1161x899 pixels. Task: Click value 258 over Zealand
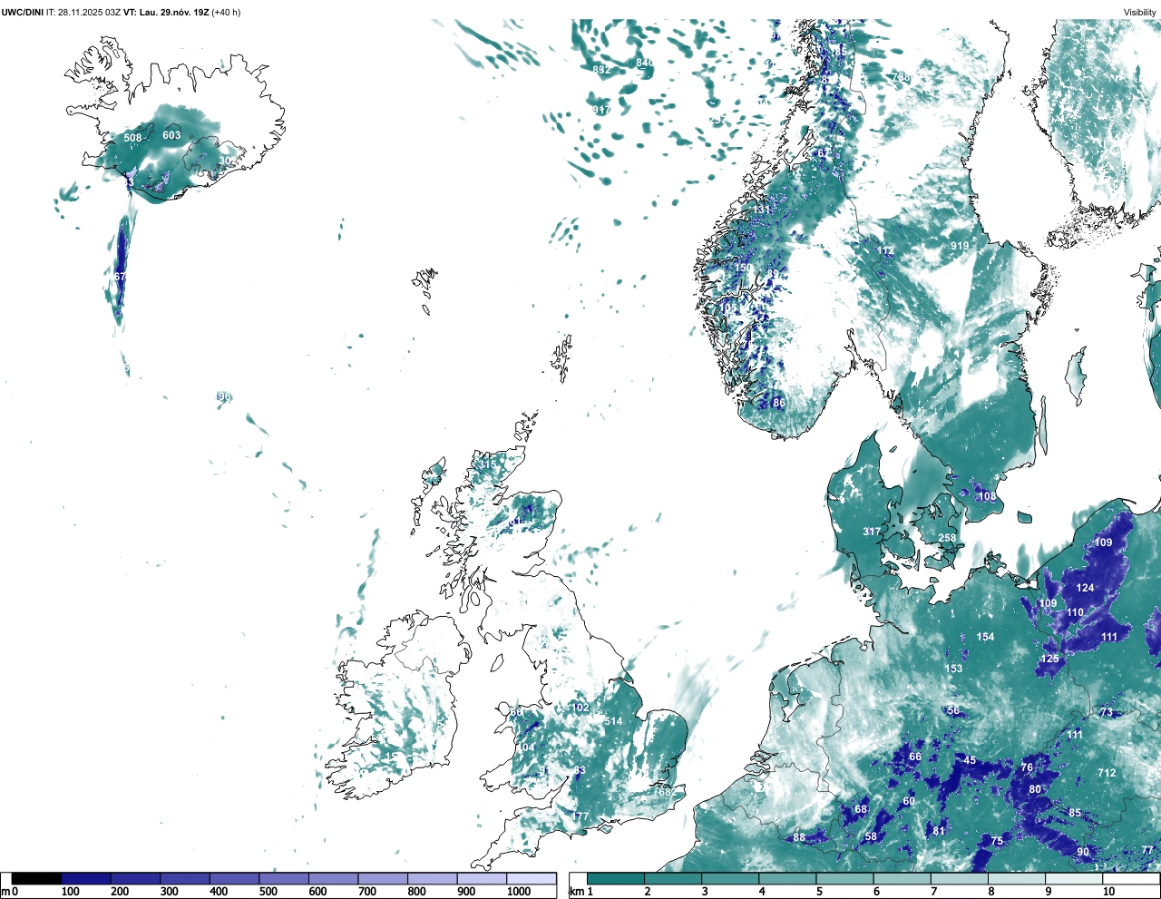point(947,538)
